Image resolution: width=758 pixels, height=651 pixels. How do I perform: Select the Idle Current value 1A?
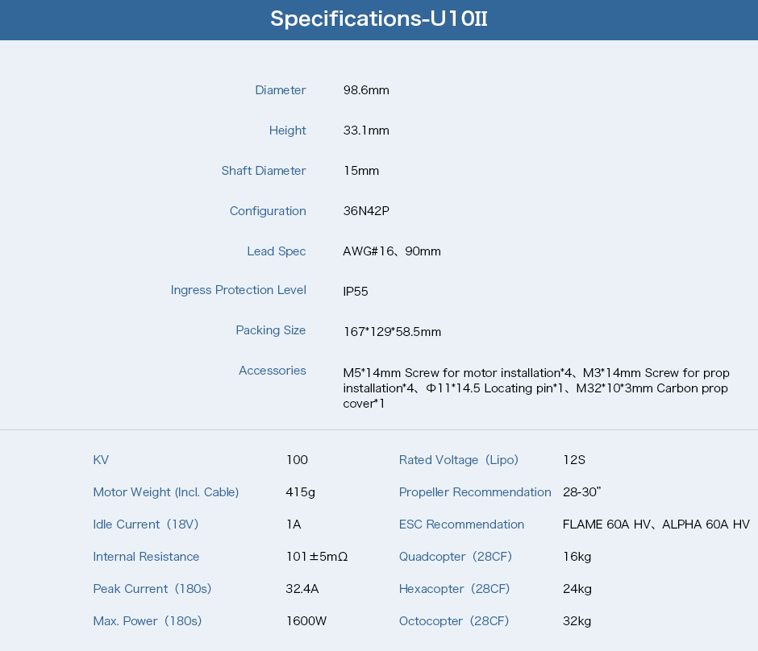point(294,525)
